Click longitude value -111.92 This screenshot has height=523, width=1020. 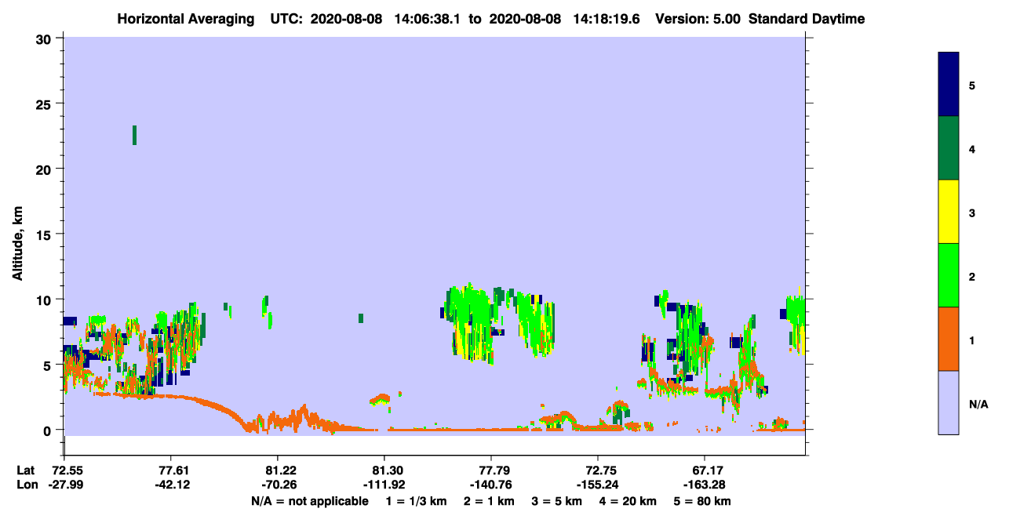click(384, 485)
